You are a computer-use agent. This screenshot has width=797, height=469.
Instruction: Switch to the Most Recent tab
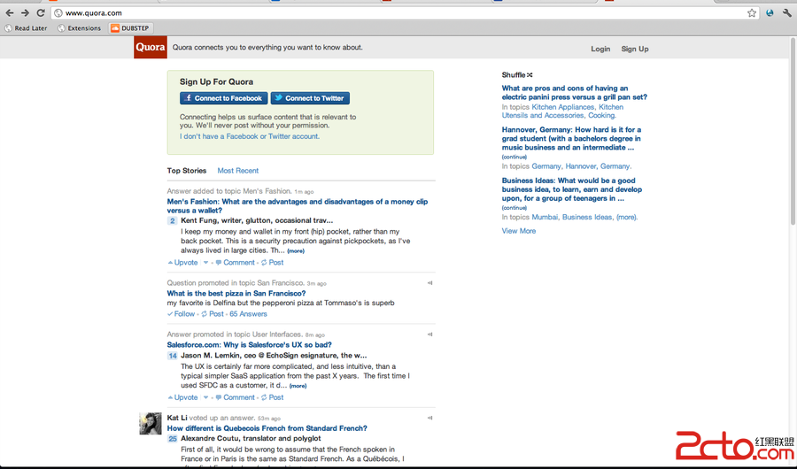pos(238,171)
